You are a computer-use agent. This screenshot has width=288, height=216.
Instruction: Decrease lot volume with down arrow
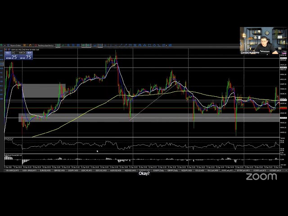(13, 53)
